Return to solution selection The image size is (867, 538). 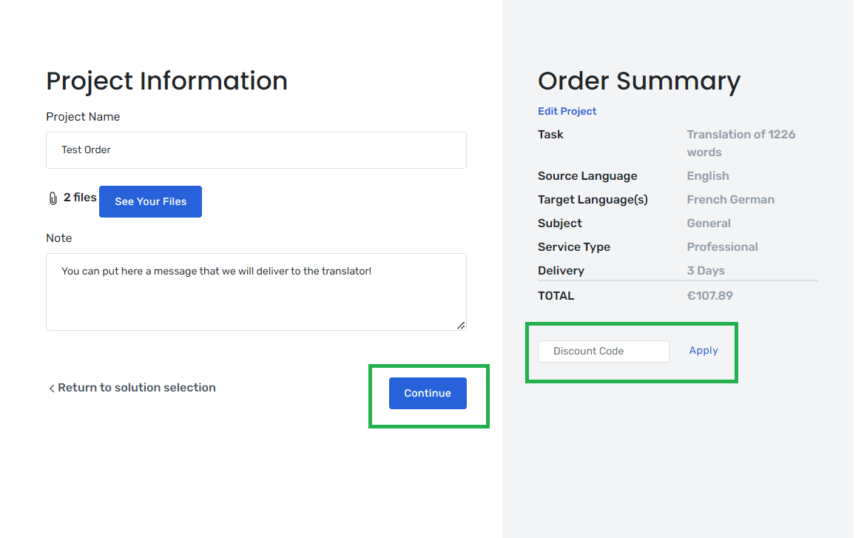137,388
